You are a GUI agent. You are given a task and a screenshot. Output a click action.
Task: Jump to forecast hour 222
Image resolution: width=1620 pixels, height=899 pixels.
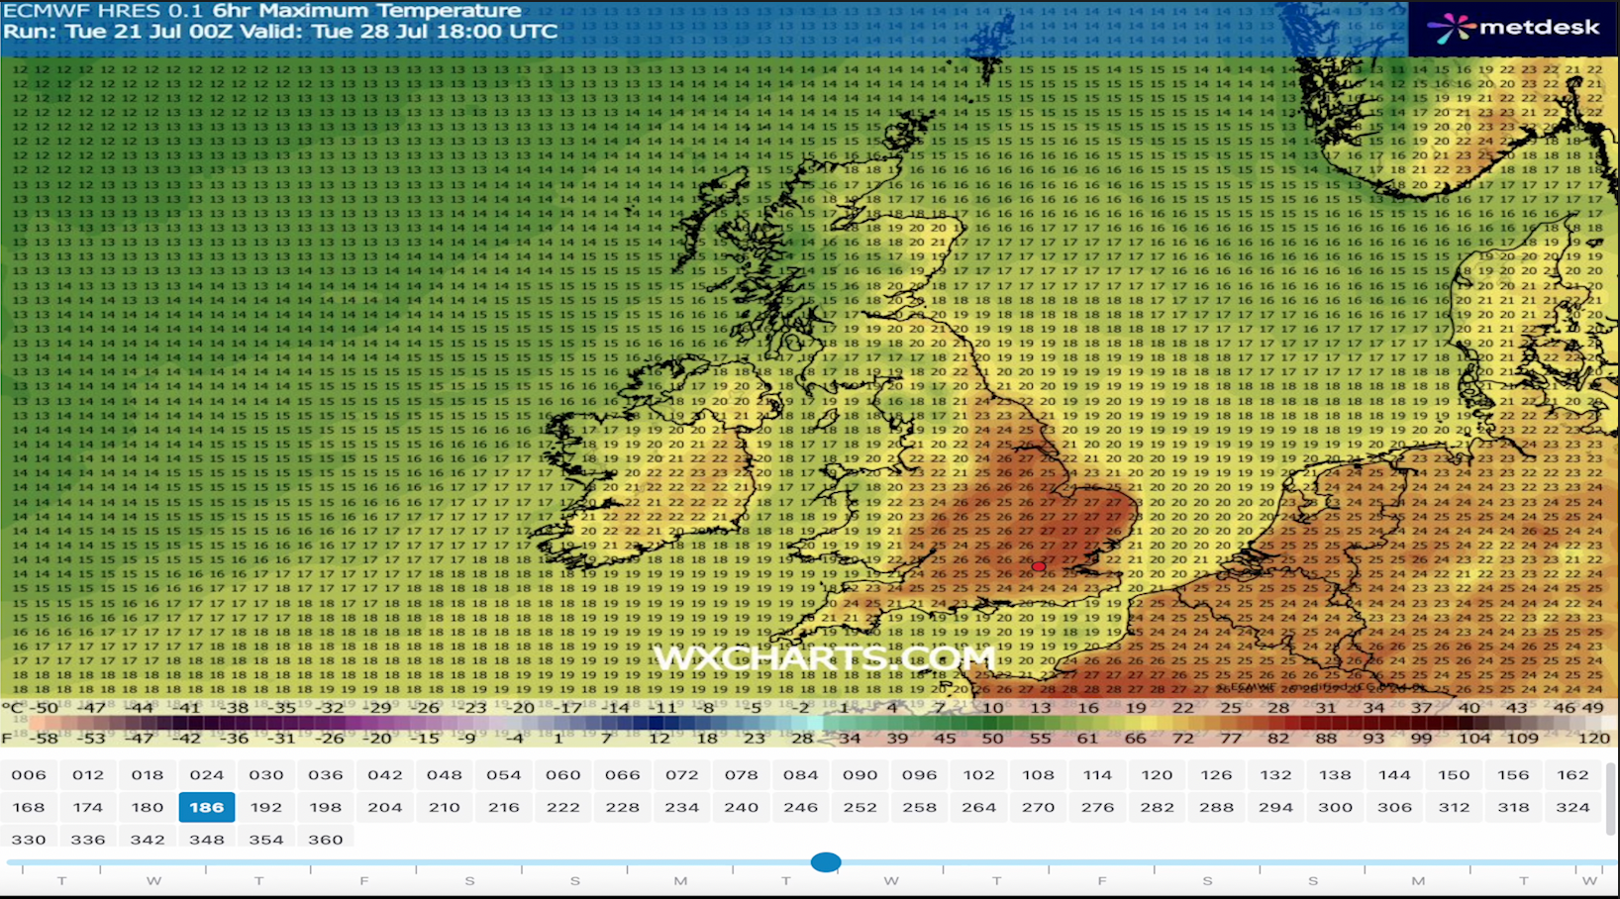click(563, 808)
